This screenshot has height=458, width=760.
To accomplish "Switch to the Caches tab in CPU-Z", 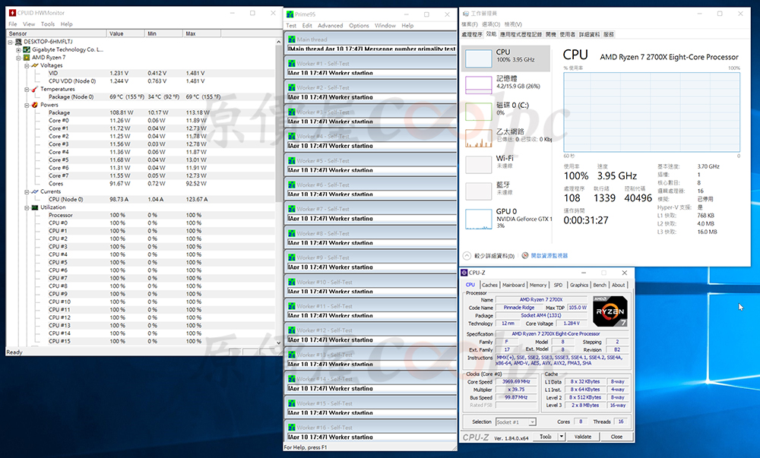I will click(x=489, y=285).
